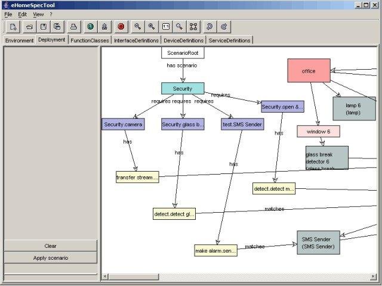Switch to the FunctionClasses tab
The height and width of the screenshot is (286, 382).
[x=90, y=41]
